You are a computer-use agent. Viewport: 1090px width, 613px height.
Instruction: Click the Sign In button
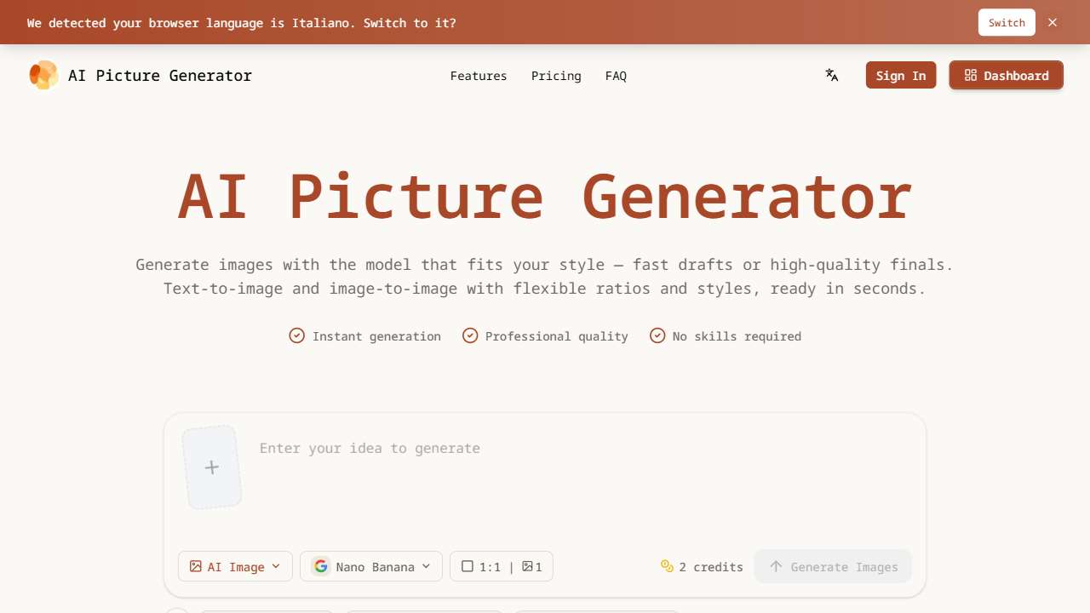tap(900, 75)
